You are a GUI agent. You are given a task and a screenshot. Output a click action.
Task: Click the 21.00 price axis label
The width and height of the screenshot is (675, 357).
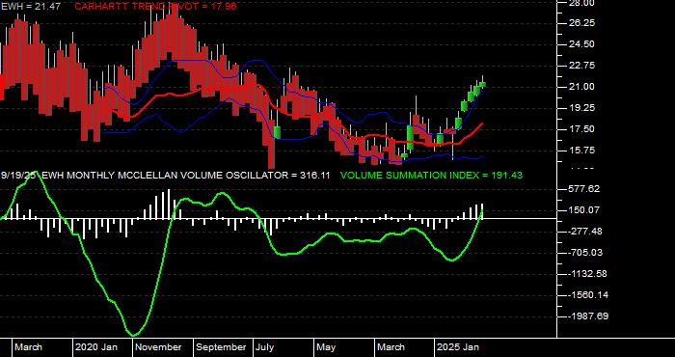coord(581,87)
